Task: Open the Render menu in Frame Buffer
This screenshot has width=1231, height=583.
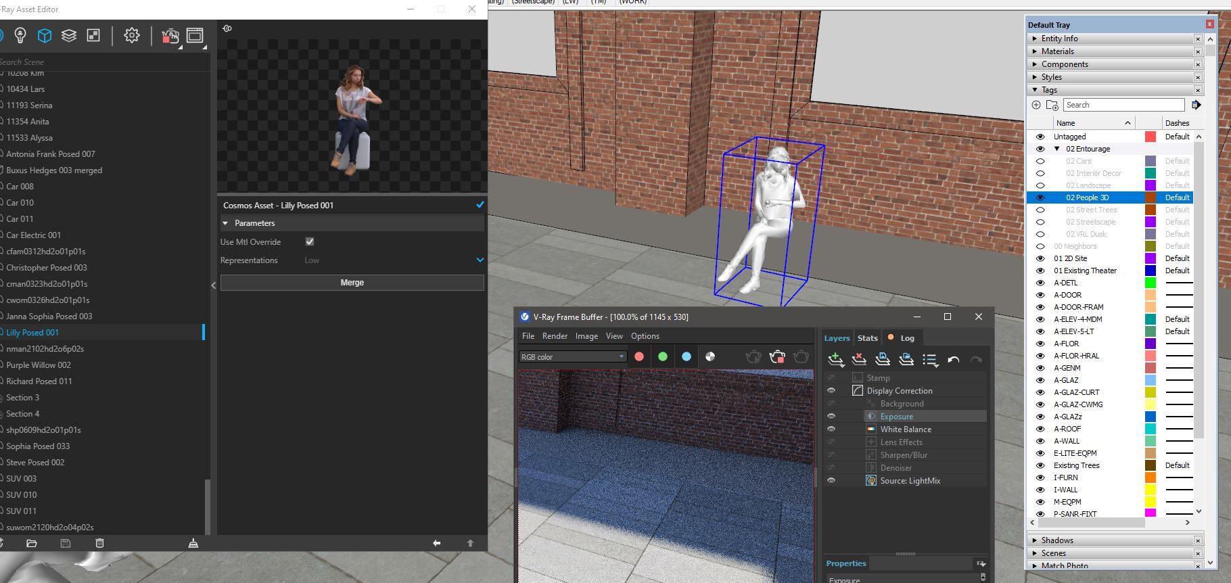Action: pos(555,336)
